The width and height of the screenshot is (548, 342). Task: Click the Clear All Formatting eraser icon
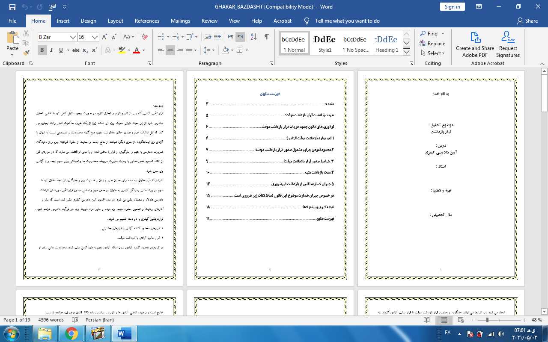click(x=145, y=37)
